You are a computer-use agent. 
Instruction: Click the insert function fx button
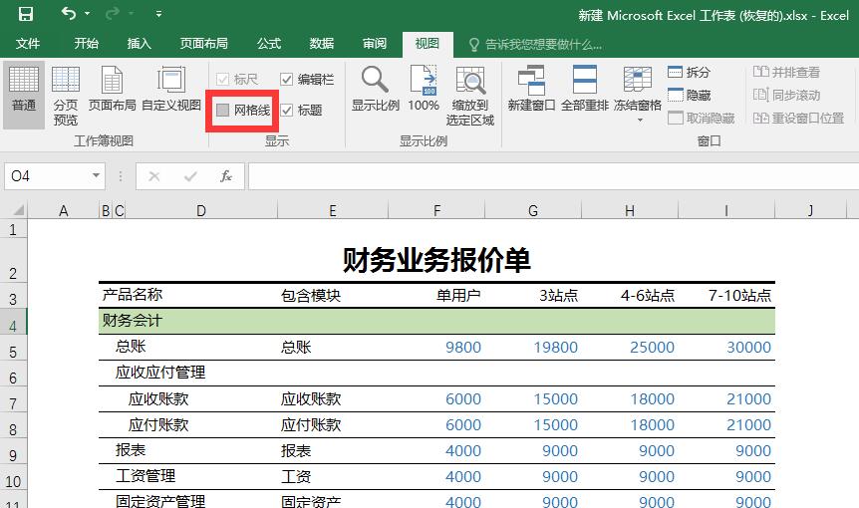tap(226, 175)
